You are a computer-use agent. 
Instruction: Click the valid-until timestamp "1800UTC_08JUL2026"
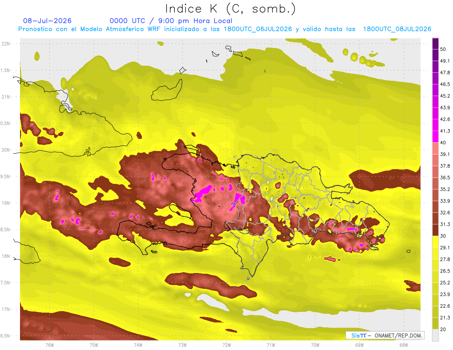point(397,29)
